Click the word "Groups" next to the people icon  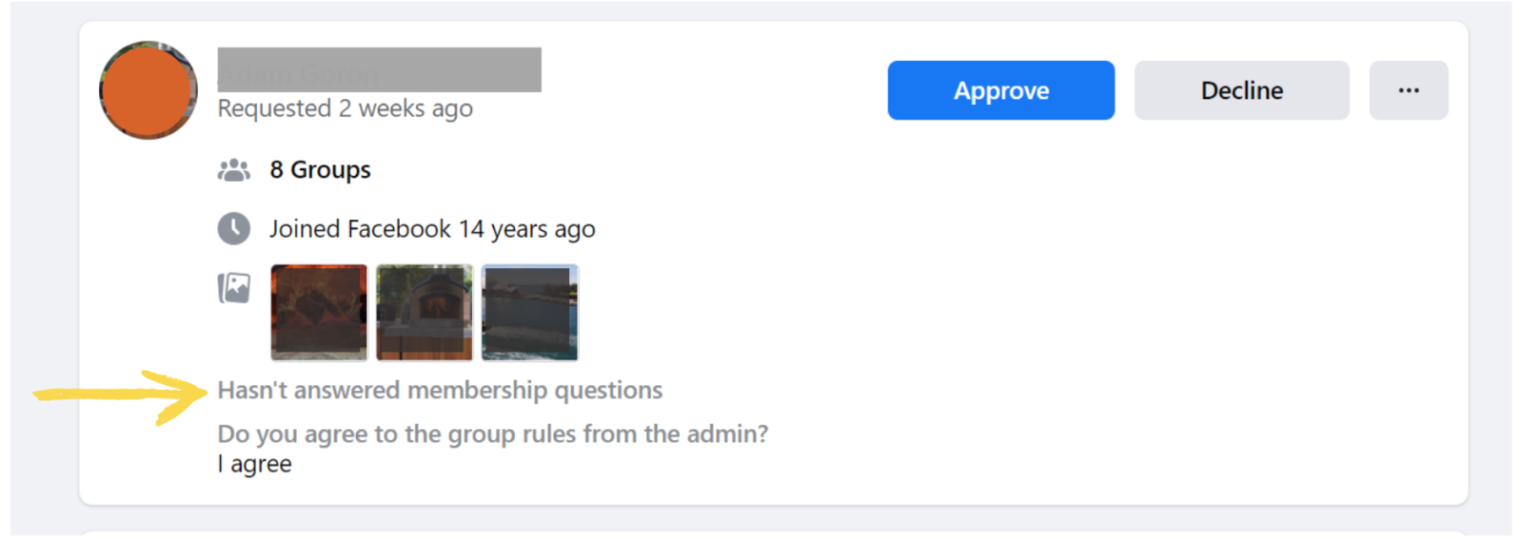330,170
